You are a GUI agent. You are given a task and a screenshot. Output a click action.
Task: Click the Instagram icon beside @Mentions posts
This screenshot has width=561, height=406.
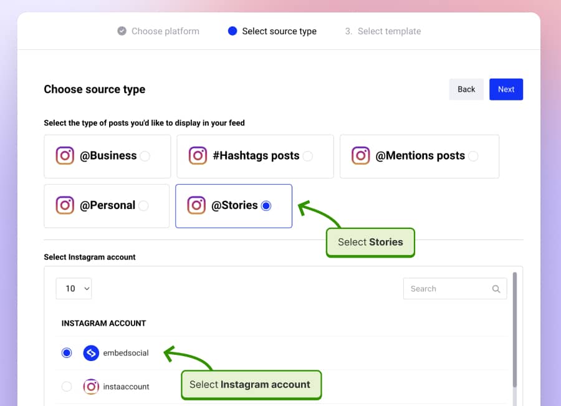tap(361, 156)
